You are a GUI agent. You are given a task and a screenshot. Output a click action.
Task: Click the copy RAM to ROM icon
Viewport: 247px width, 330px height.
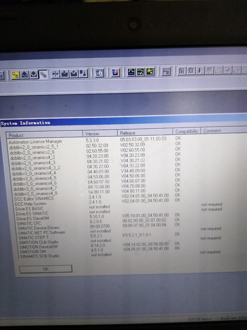(x=83, y=74)
